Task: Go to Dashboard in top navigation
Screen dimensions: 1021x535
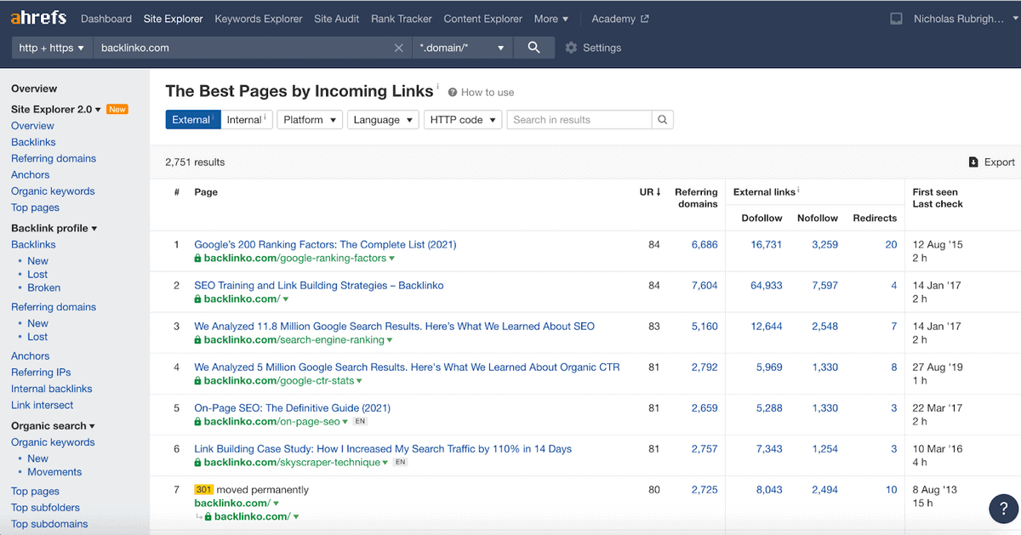Action: pos(106,19)
